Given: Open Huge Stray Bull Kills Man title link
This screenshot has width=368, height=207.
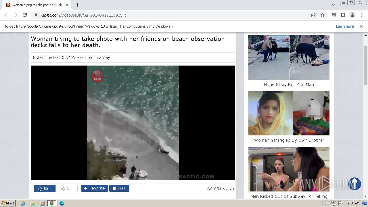Looking at the screenshot, I should click(x=289, y=85).
